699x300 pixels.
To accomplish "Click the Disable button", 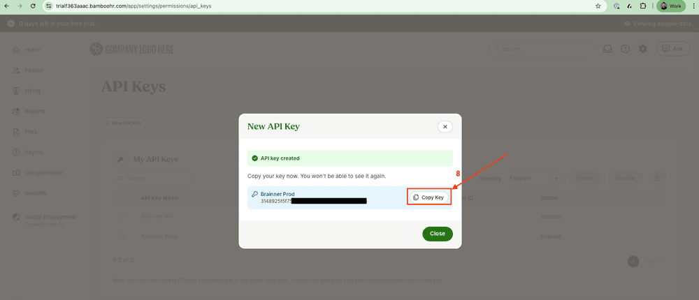I will (625, 179).
